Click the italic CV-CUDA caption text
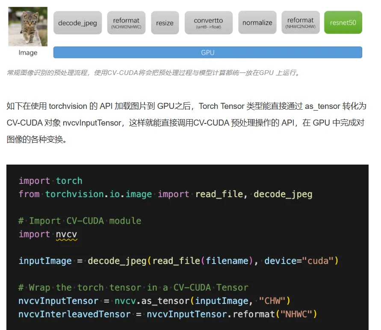The height and width of the screenshot is (330, 381). click(x=154, y=72)
